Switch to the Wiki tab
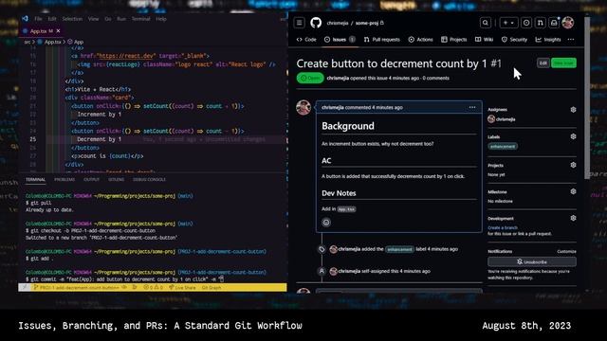This screenshot has height=341, width=607. [x=484, y=40]
